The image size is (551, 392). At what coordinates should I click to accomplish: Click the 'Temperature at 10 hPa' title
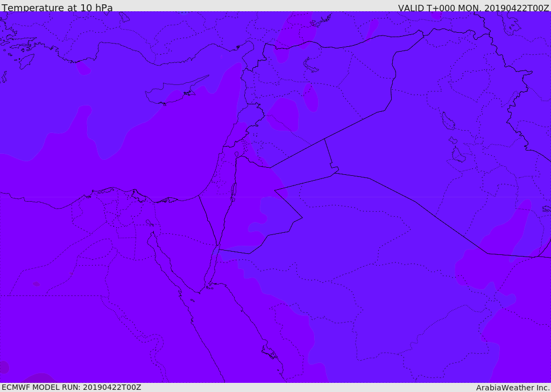(57, 8)
